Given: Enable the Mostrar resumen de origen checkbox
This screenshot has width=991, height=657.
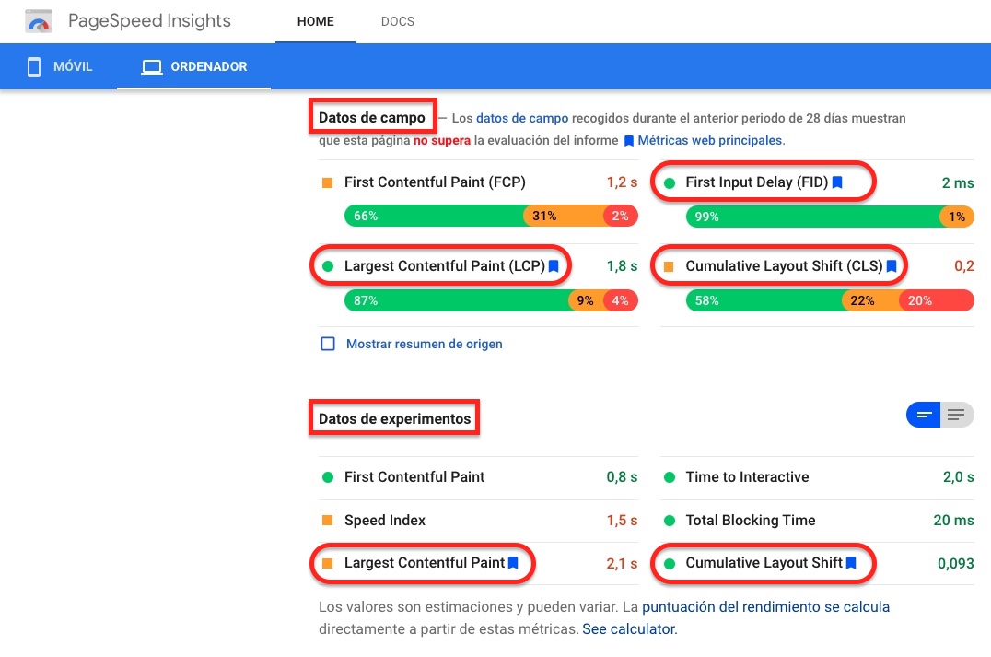Looking at the screenshot, I should (x=327, y=344).
